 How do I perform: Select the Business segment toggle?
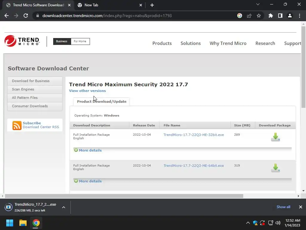62,41
